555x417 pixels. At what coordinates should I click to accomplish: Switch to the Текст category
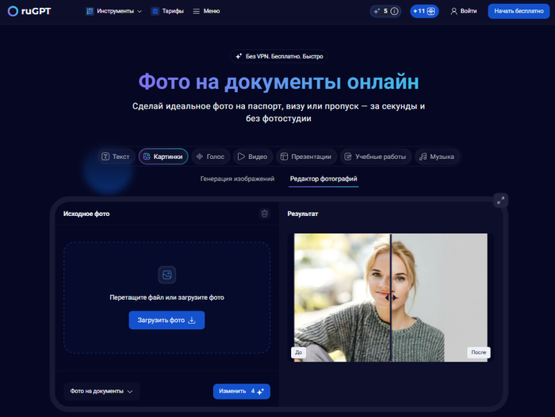pyautogui.click(x=115, y=157)
